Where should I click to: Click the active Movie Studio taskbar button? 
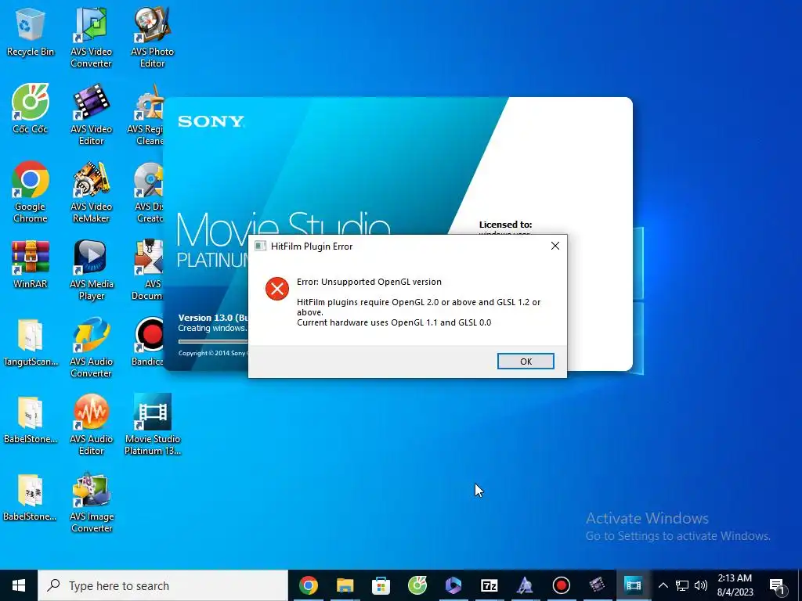633,585
